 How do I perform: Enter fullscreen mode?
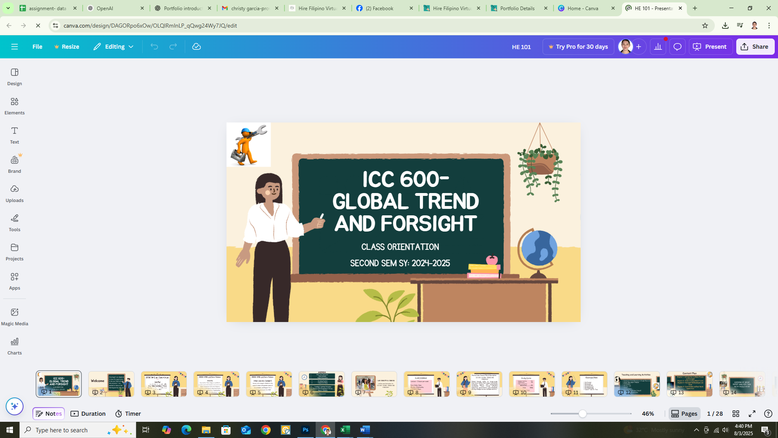(752, 414)
